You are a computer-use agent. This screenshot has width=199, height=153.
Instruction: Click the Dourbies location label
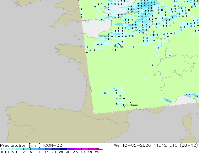tap(130, 105)
